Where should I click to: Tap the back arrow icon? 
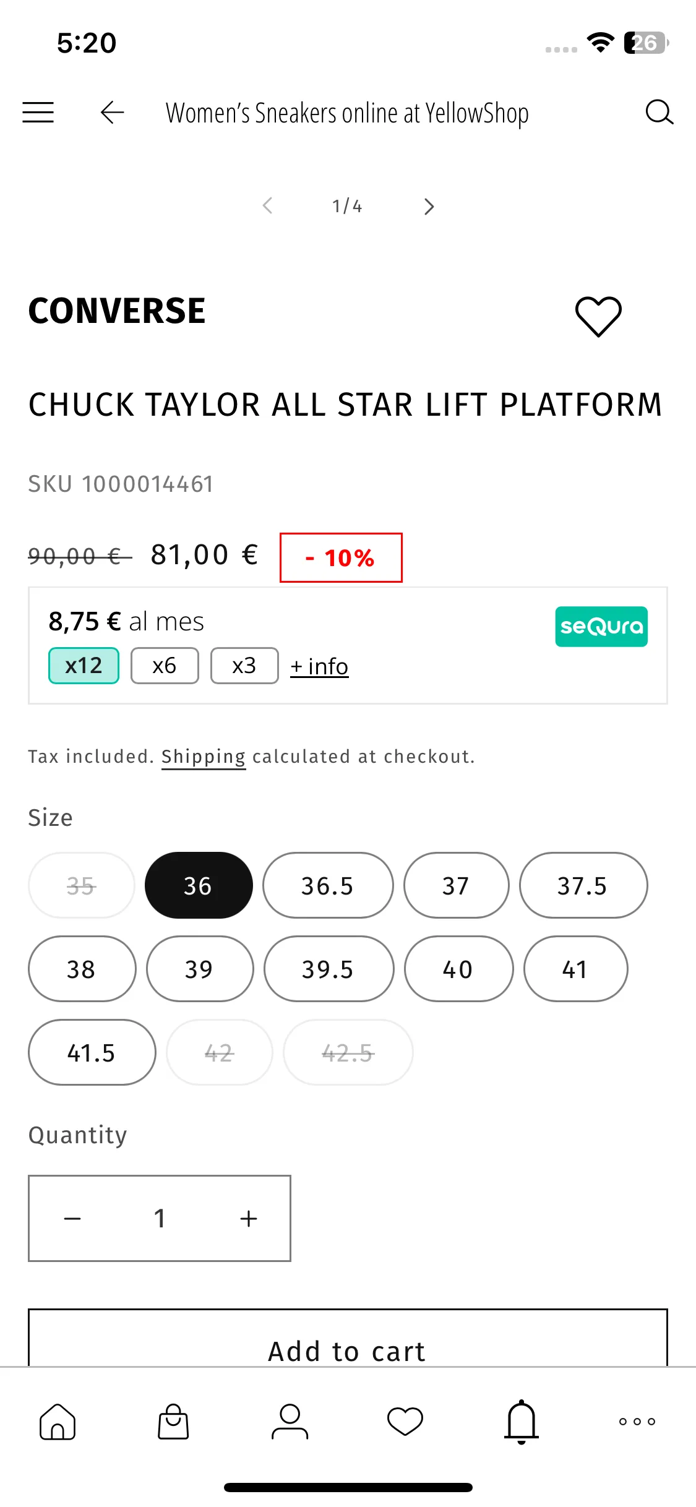click(x=112, y=113)
